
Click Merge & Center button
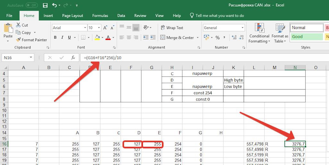point(177,38)
